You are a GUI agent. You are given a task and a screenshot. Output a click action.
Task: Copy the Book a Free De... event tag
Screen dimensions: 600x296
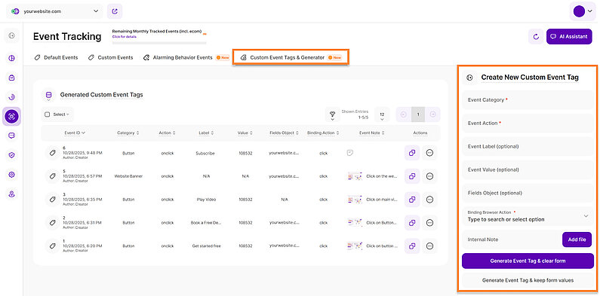pos(412,223)
